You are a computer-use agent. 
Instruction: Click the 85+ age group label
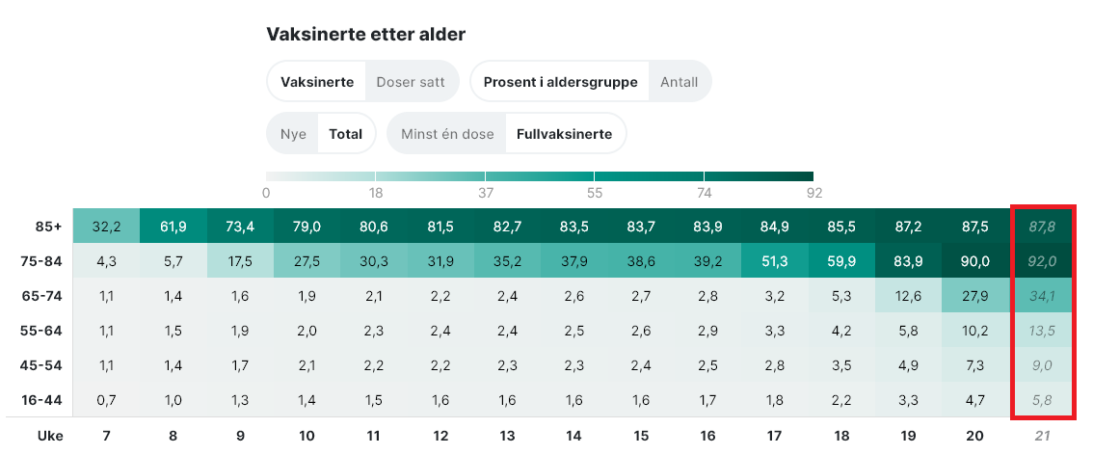click(x=44, y=227)
